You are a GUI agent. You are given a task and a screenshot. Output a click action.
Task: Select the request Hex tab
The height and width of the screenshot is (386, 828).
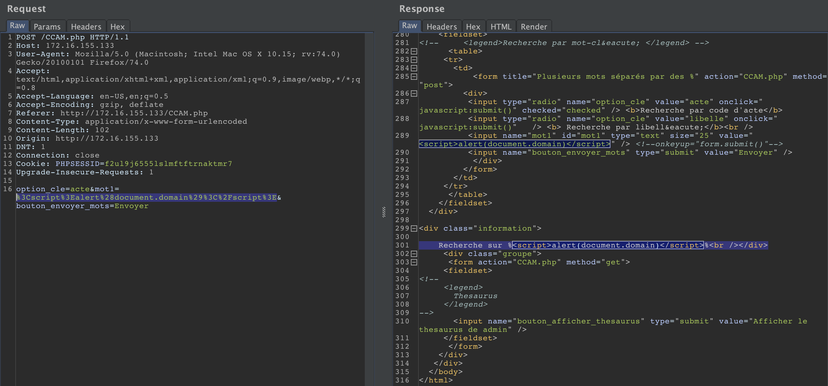117,27
